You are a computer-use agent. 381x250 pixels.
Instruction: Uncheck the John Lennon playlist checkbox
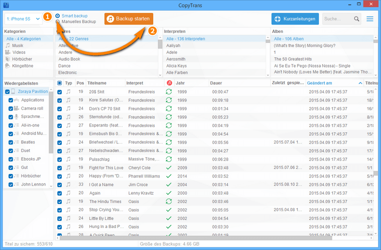point(11,184)
